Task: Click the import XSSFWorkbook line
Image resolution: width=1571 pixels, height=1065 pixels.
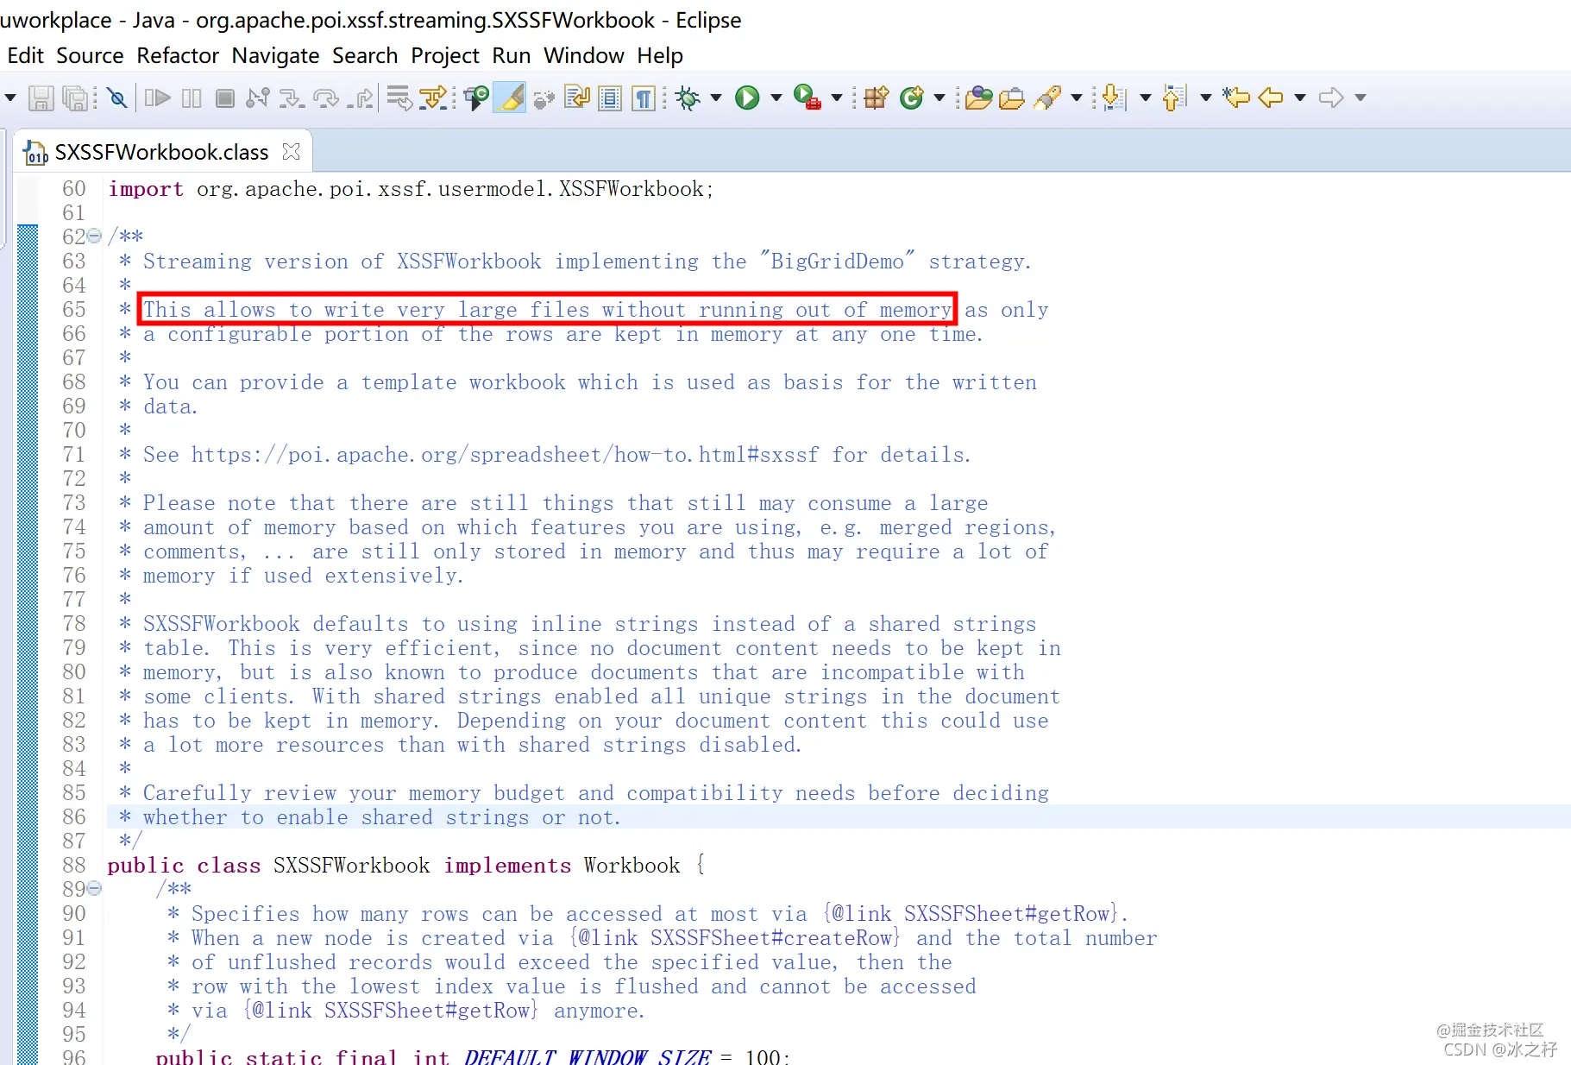Action: click(411, 189)
